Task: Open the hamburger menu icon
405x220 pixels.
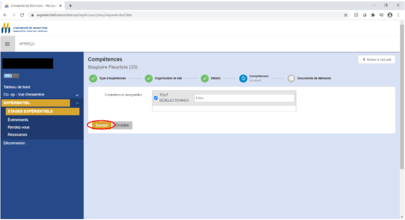Action: (7, 44)
